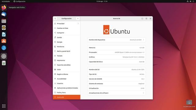
Task: Select Usuarios in the sidebar
Action: (66, 83)
